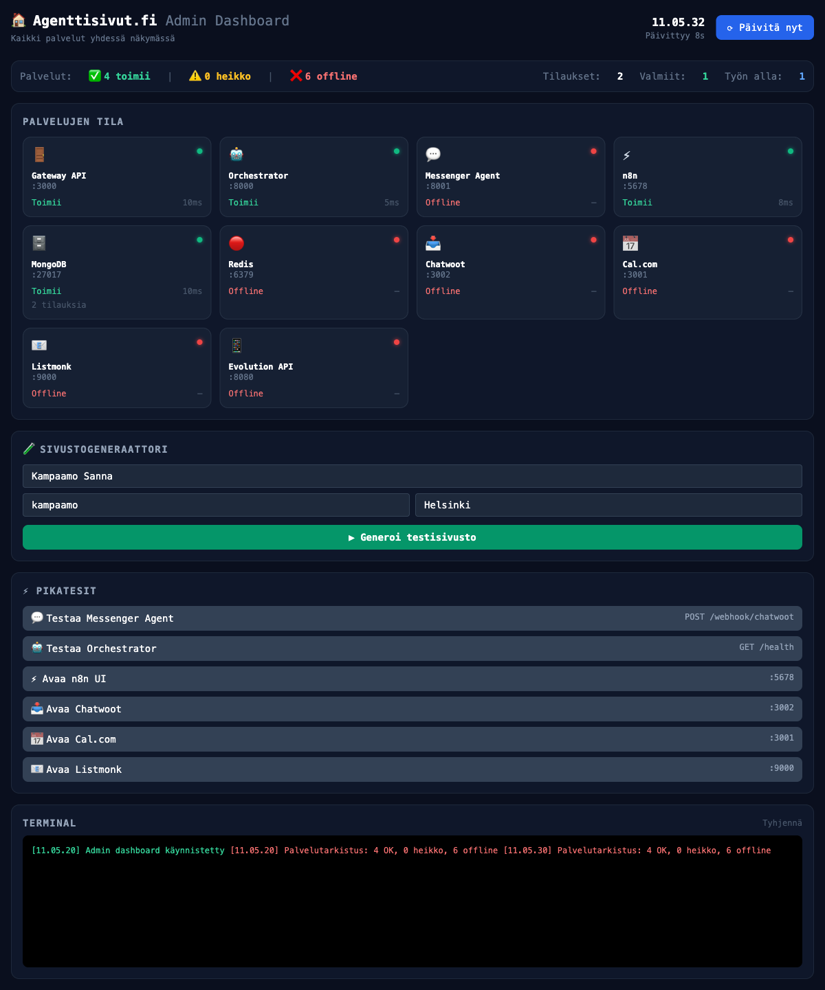This screenshot has height=990, width=825.
Task: Run the Testaa Messenger Agent quick test
Action: point(412,618)
